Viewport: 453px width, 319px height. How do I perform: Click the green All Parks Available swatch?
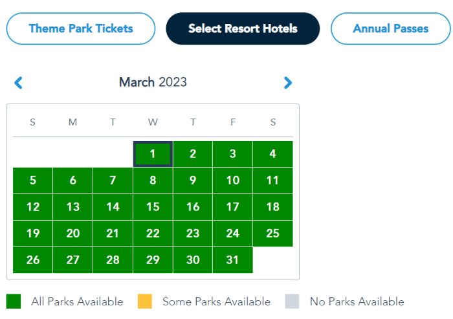[x=14, y=302]
